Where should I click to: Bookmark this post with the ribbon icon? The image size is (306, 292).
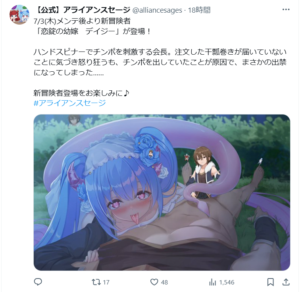coord(271,282)
